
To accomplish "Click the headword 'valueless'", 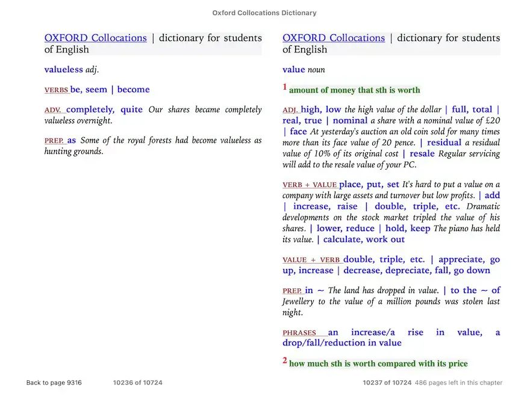I will pos(64,70).
